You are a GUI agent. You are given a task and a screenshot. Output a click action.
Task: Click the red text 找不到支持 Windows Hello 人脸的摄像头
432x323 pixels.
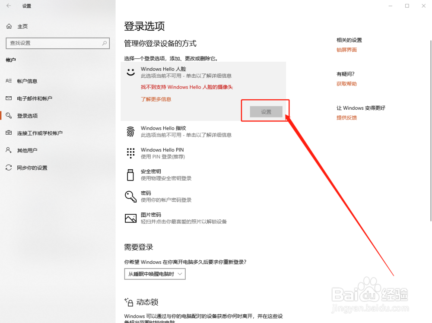[x=187, y=87]
